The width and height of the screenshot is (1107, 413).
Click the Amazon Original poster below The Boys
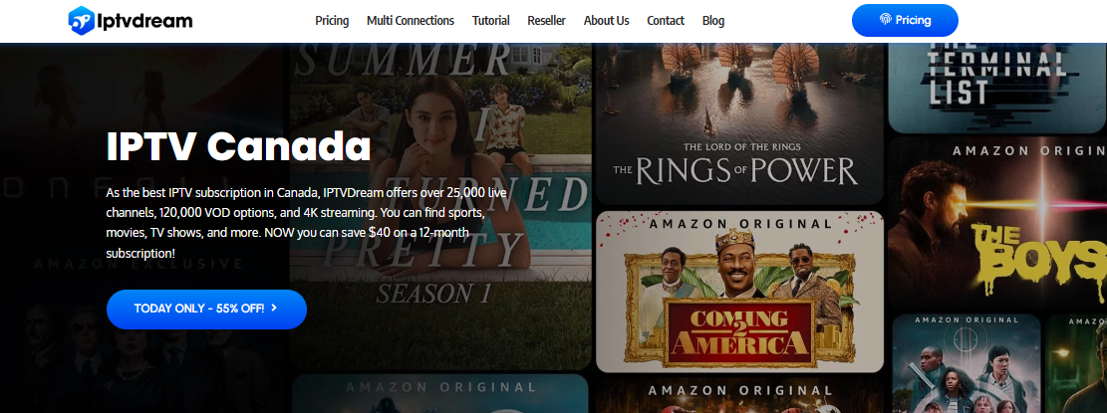[966, 363]
